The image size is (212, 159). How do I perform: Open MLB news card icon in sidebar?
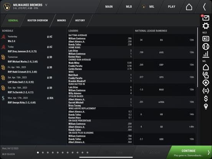[x=206, y=39]
